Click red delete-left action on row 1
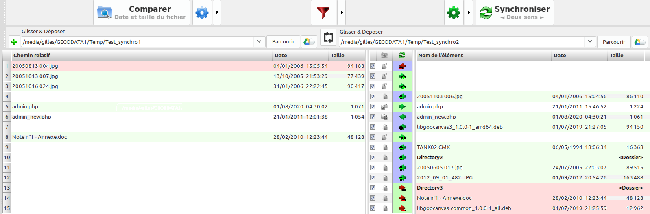 402,66
